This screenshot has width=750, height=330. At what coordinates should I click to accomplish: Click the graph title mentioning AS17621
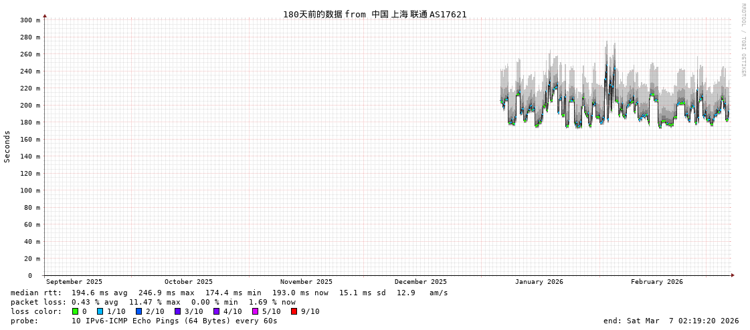375,14
